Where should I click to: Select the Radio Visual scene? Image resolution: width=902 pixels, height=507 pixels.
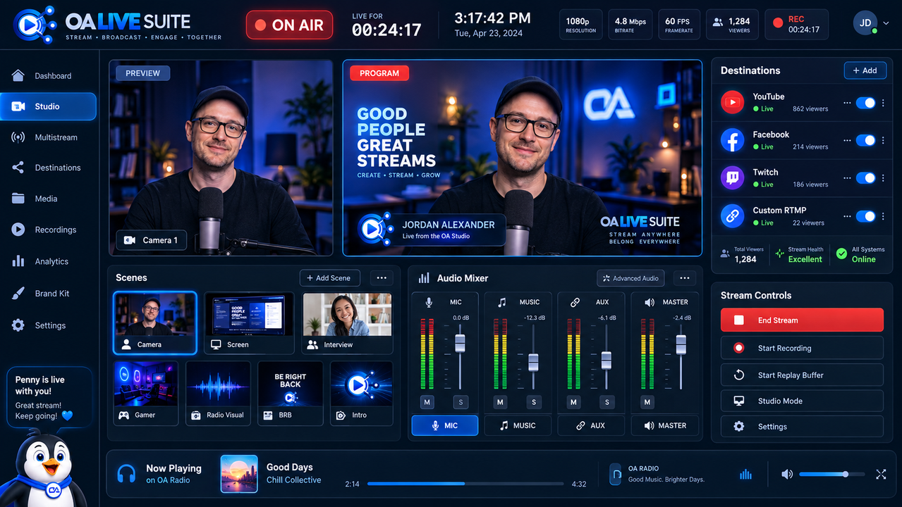[217, 393]
